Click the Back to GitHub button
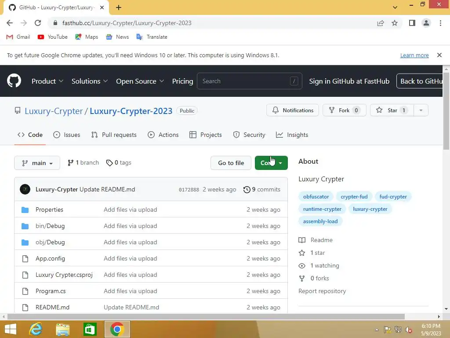The image size is (450, 338). pos(420,81)
